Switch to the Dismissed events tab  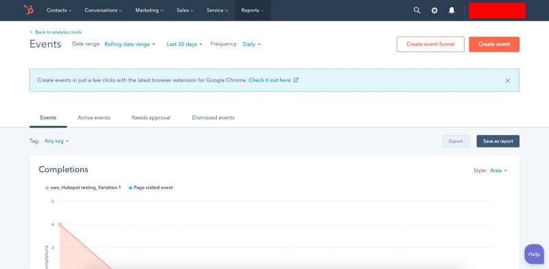pyautogui.click(x=213, y=118)
